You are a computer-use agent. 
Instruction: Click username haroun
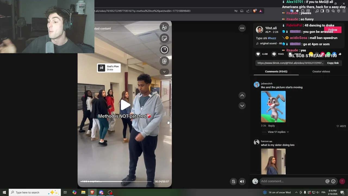[265, 141]
